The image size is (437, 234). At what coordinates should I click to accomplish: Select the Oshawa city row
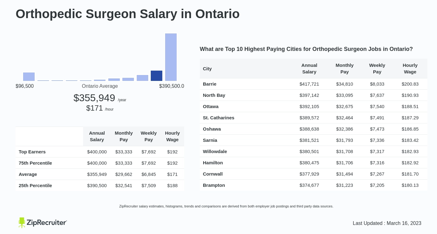tap(314, 129)
